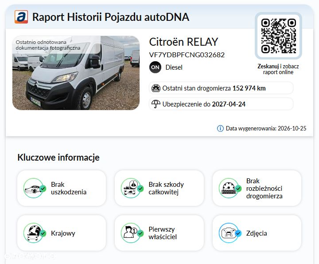Click the ON diesel fuel badge
This screenshot has height=264, width=319.
pos(155,67)
